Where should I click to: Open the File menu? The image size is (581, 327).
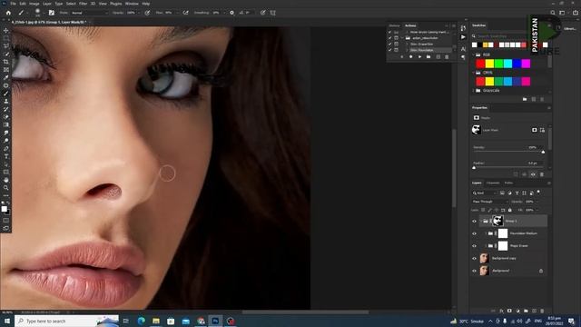[13, 4]
